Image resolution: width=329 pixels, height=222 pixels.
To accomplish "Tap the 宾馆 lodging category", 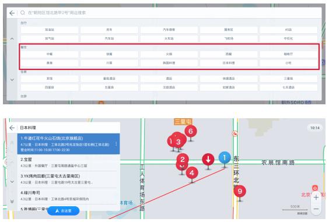I will (50, 79).
